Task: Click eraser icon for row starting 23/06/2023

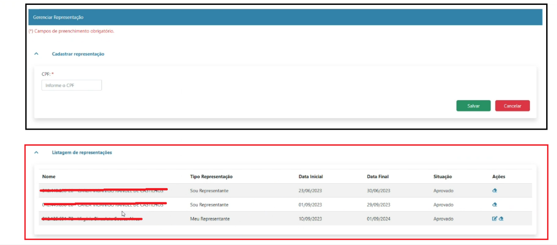Action: pos(495,191)
